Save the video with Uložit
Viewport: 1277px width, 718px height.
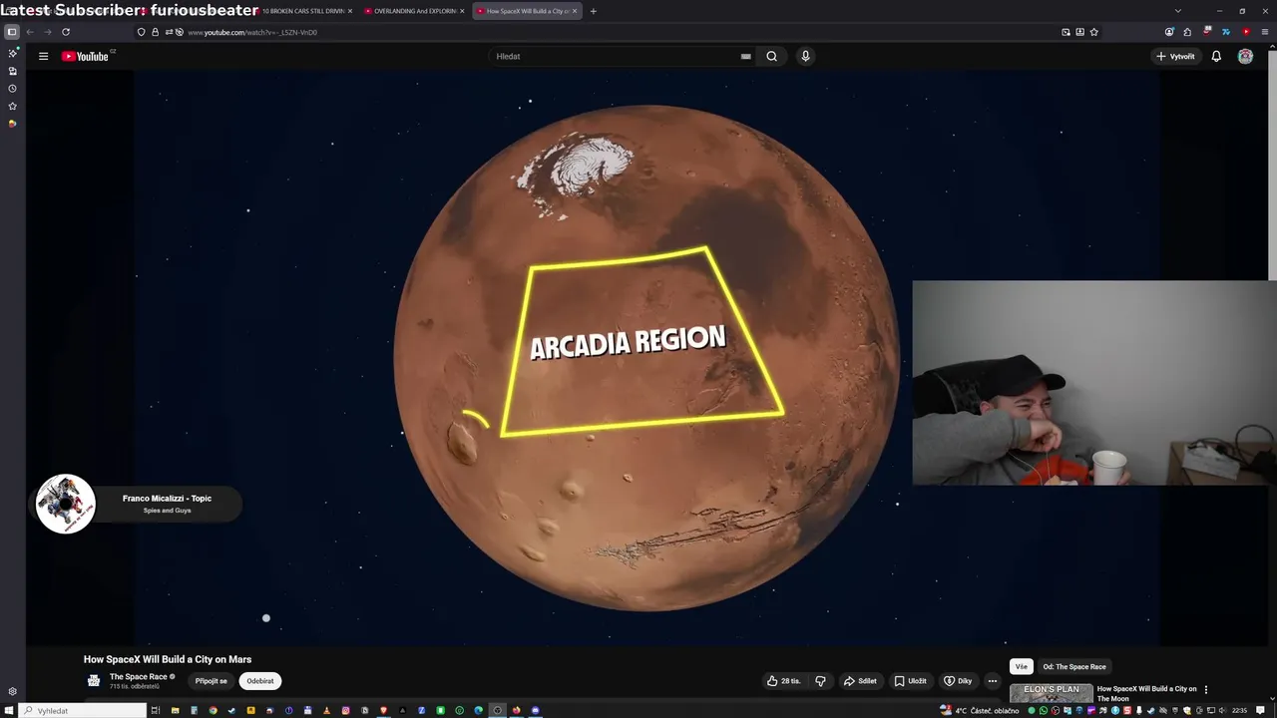(x=910, y=681)
